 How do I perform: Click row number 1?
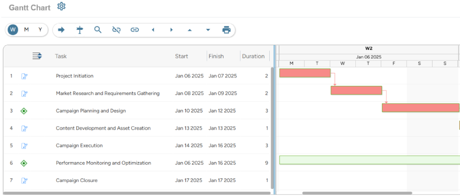[x=11, y=76]
